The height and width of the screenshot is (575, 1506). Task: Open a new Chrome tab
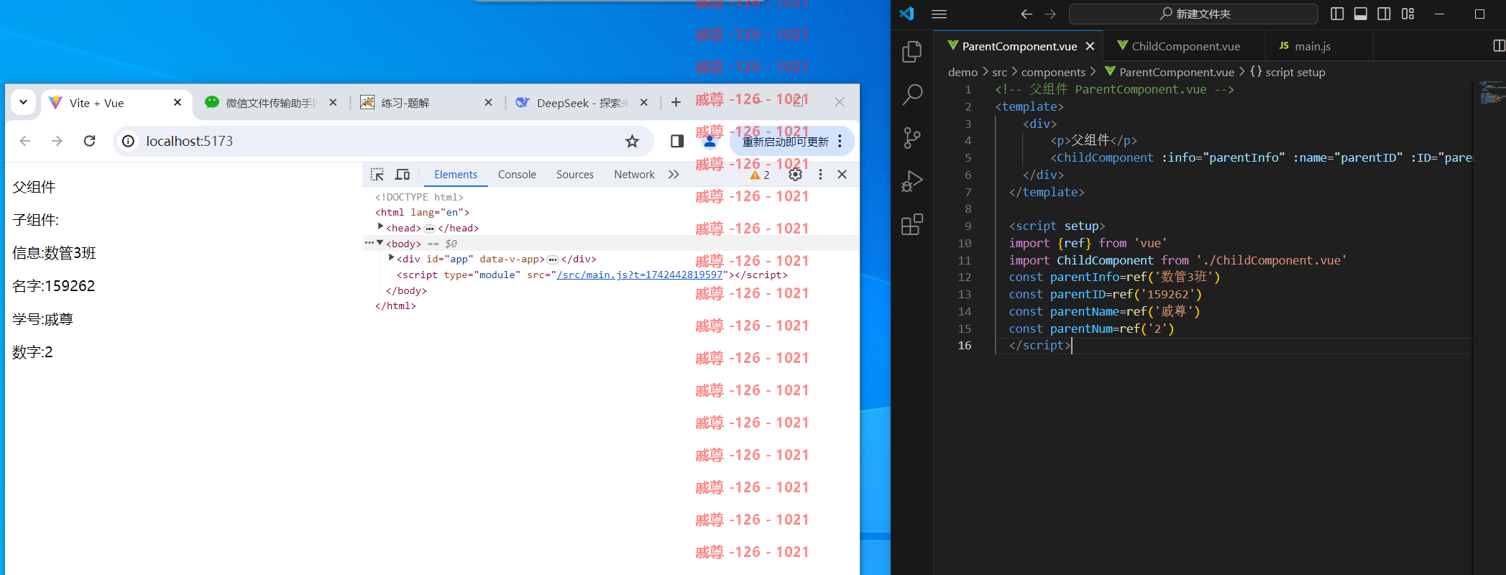click(x=676, y=103)
